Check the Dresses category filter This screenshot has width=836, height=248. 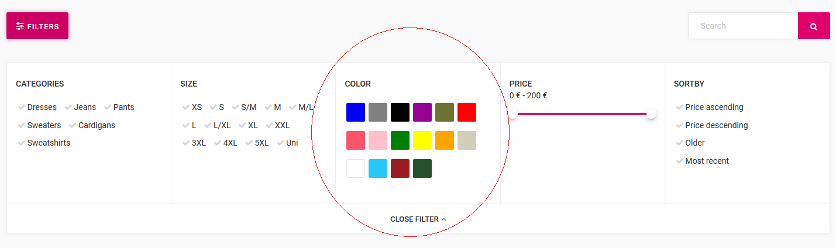click(x=37, y=107)
